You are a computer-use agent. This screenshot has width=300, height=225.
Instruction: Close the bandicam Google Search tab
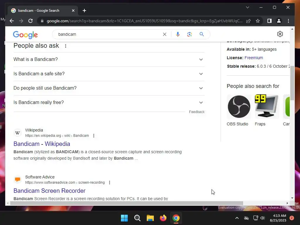pos(73,11)
